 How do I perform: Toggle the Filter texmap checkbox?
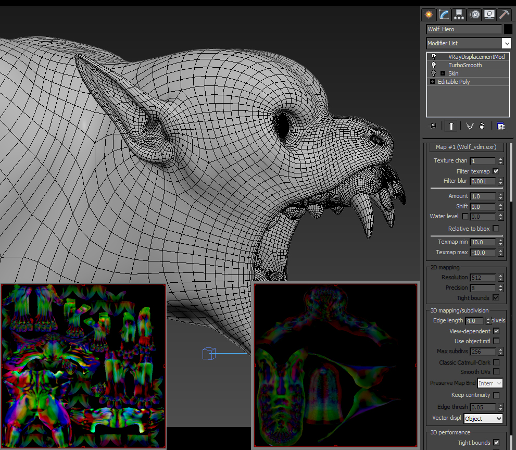tap(496, 171)
